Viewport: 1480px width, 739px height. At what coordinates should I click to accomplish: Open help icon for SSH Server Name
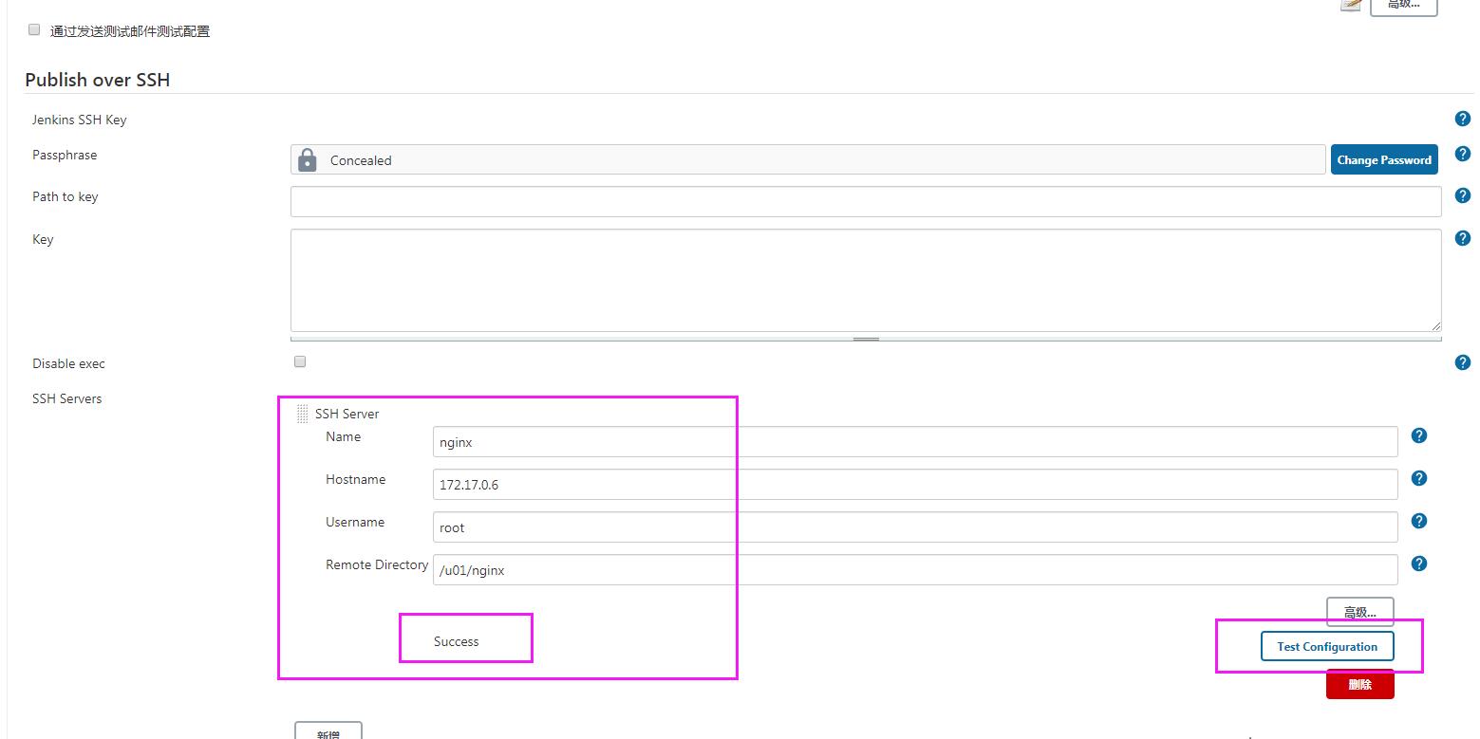coord(1419,435)
